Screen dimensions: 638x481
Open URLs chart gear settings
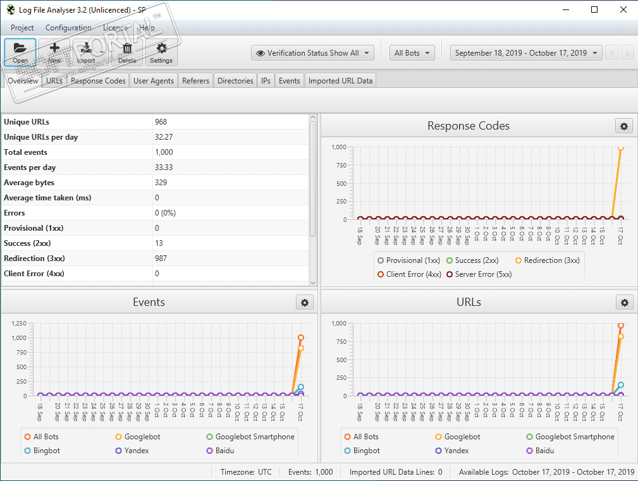click(x=623, y=303)
